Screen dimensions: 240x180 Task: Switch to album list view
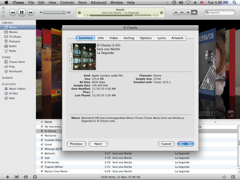coord(182,12)
